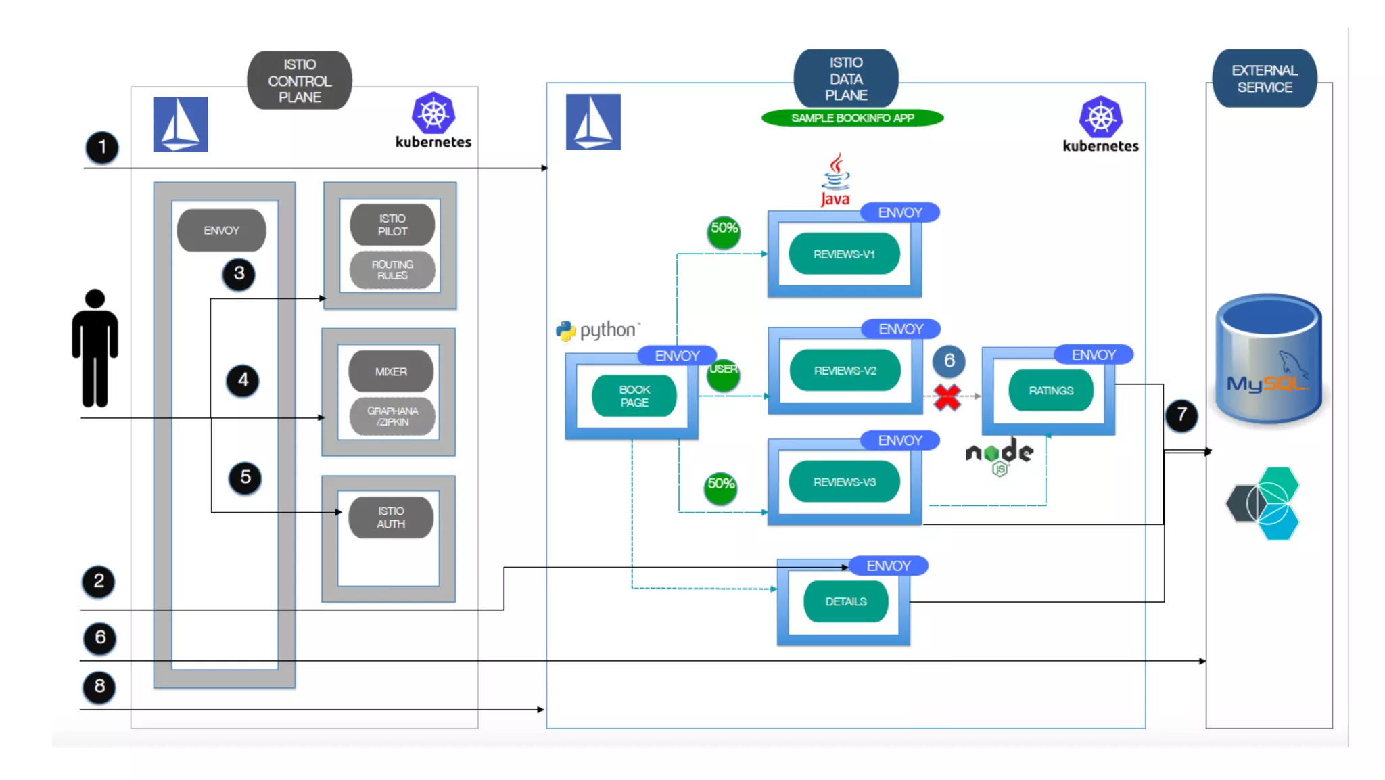Click the hexagon cluster icon under MySQL
The width and height of the screenshot is (1385, 780).
pyautogui.click(x=1263, y=503)
